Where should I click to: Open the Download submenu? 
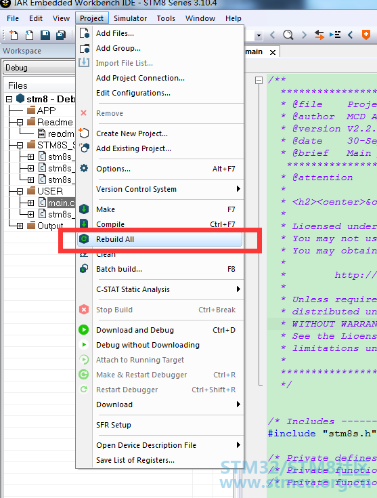tap(160, 404)
